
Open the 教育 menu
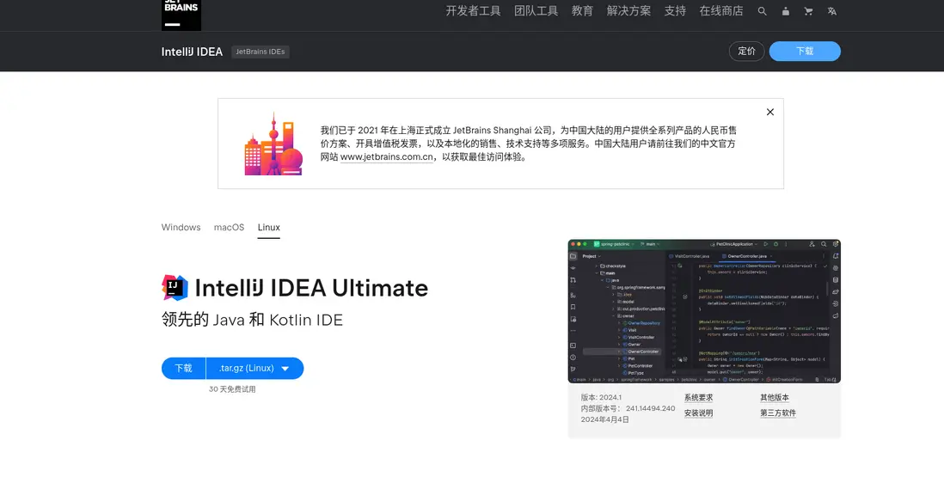pyautogui.click(x=582, y=11)
